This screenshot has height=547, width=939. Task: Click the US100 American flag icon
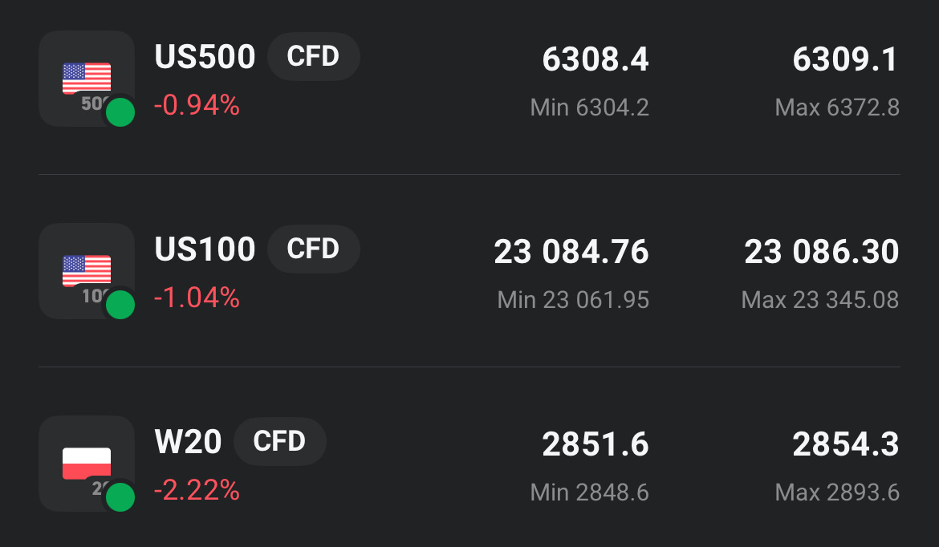[86, 270]
